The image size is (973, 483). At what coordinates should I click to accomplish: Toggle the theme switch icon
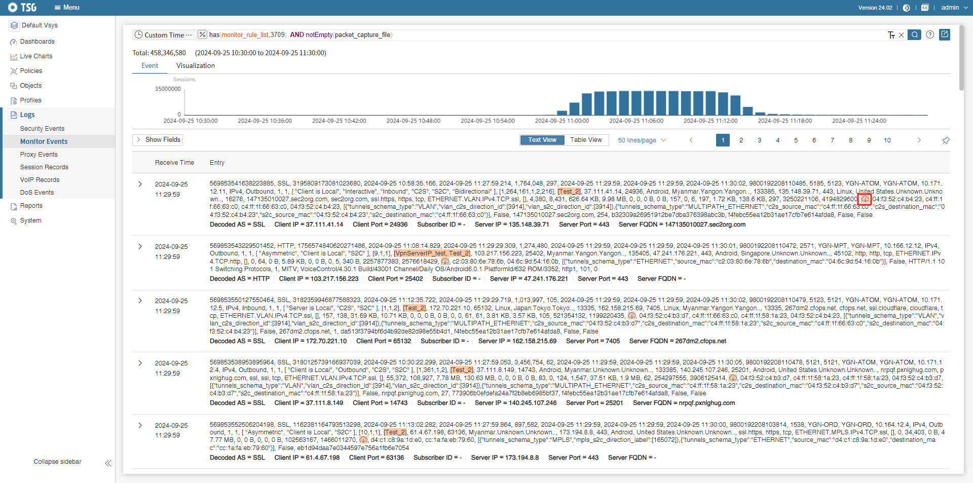(x=907, y=8)
